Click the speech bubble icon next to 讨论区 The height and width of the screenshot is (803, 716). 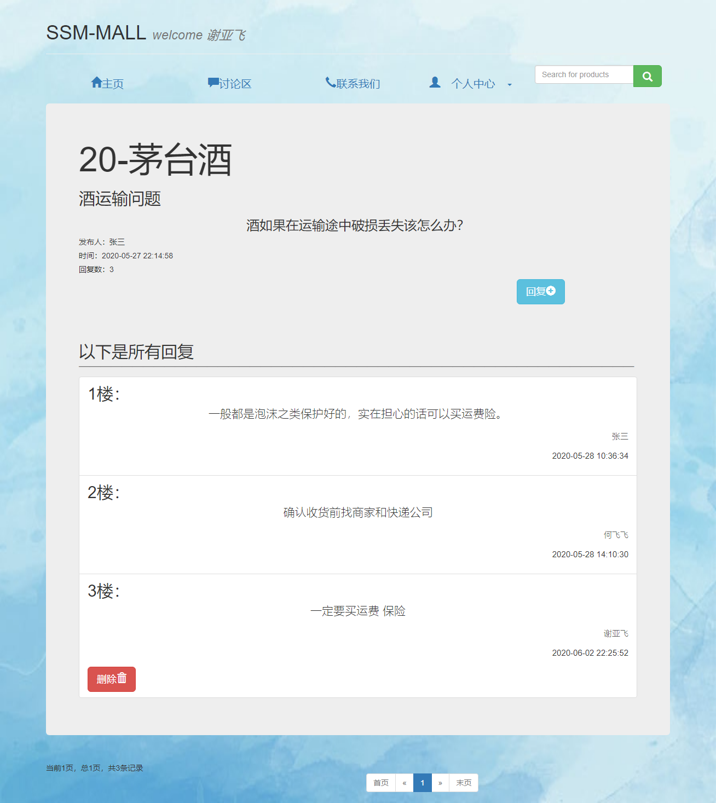(213, 82)
